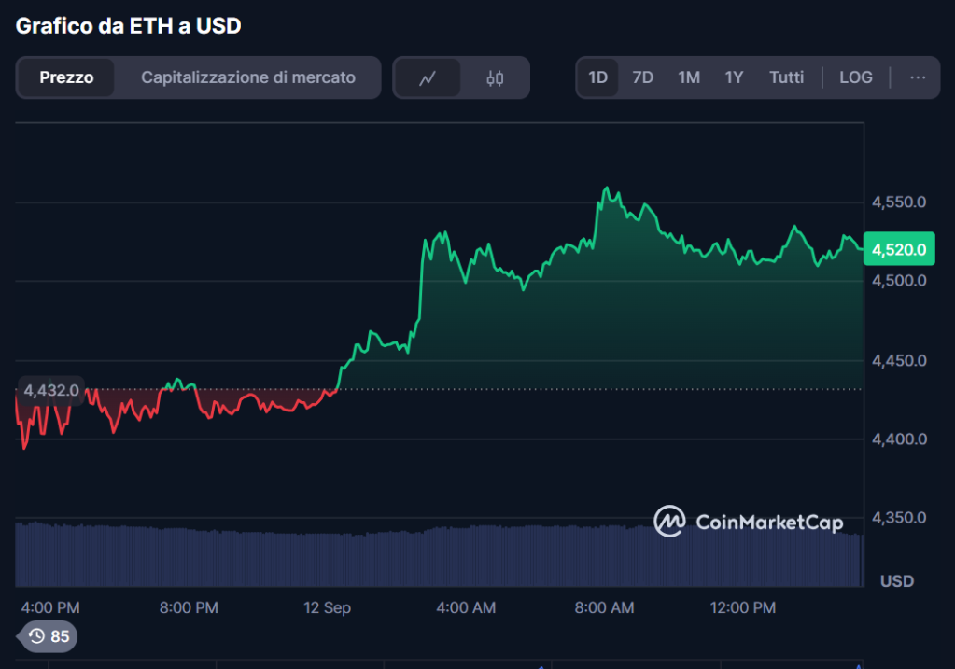Select the 1D time range
The height and width of the screenshot is (669, 955).
pyautogui.click(x=597, y=77)
